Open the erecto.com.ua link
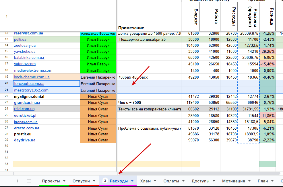Viewport: 283px width, 187px height. click(27, 128)
